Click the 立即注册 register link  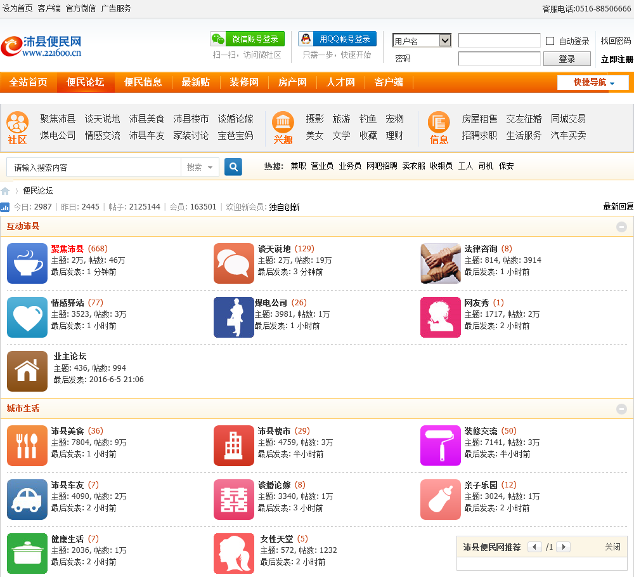coord(617,59)
